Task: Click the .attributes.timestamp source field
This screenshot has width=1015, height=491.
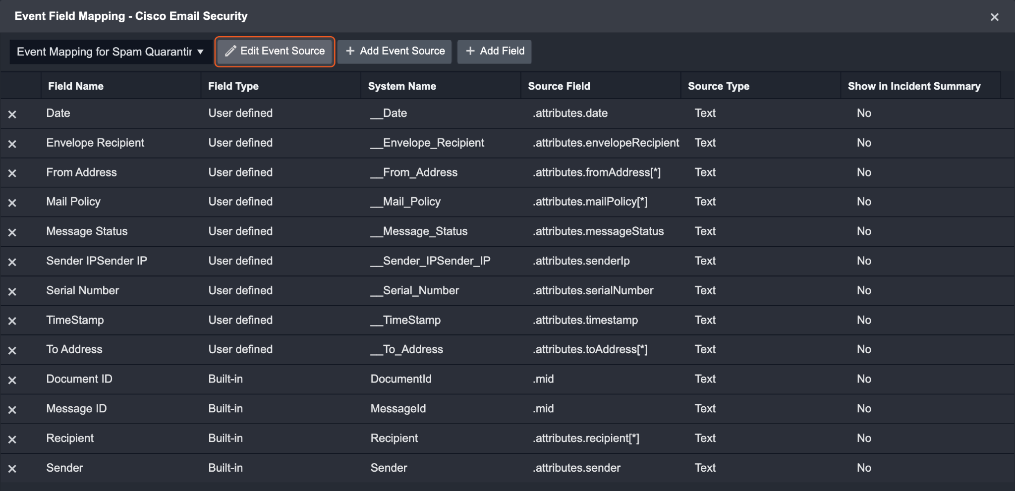Action: [x=585, y=320]
